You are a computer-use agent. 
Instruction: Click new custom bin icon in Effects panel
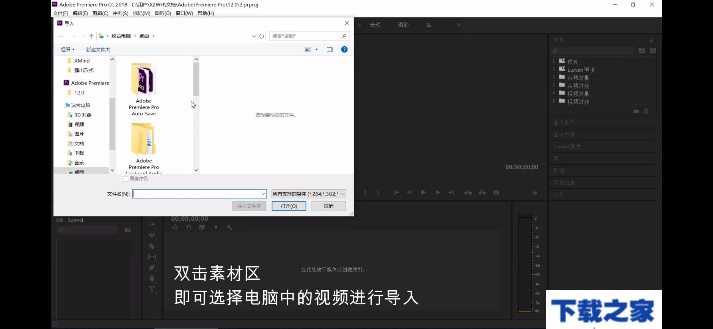(x=636, y=111)
